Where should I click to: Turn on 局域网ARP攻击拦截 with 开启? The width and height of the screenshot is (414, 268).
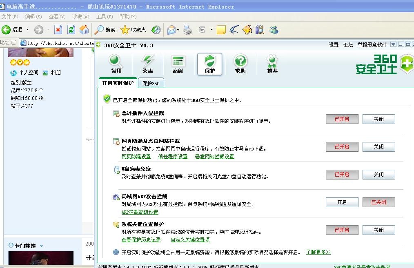pos(342,202)
